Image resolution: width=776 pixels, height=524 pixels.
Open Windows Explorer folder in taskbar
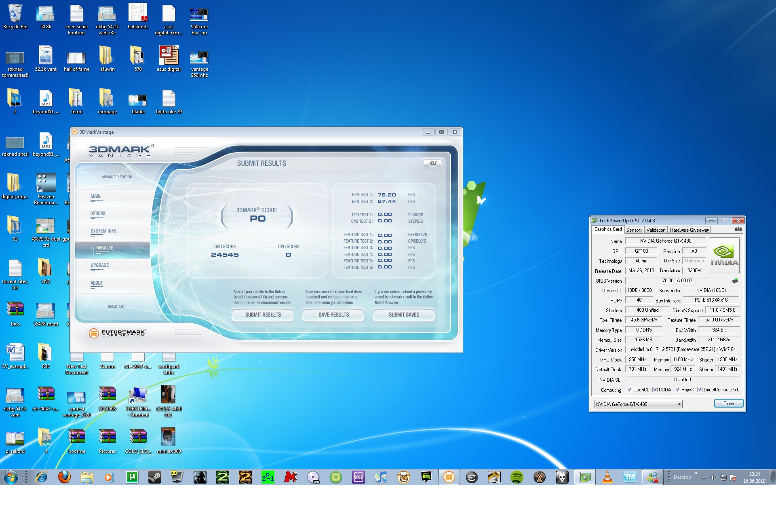pos(86,478)
